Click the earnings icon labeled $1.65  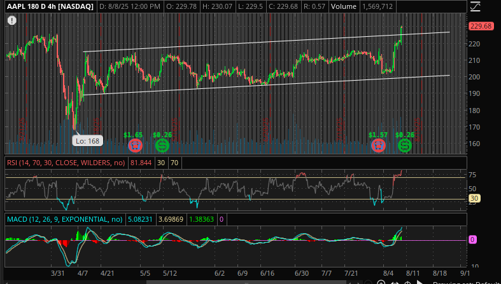click(x=135, y=145)
